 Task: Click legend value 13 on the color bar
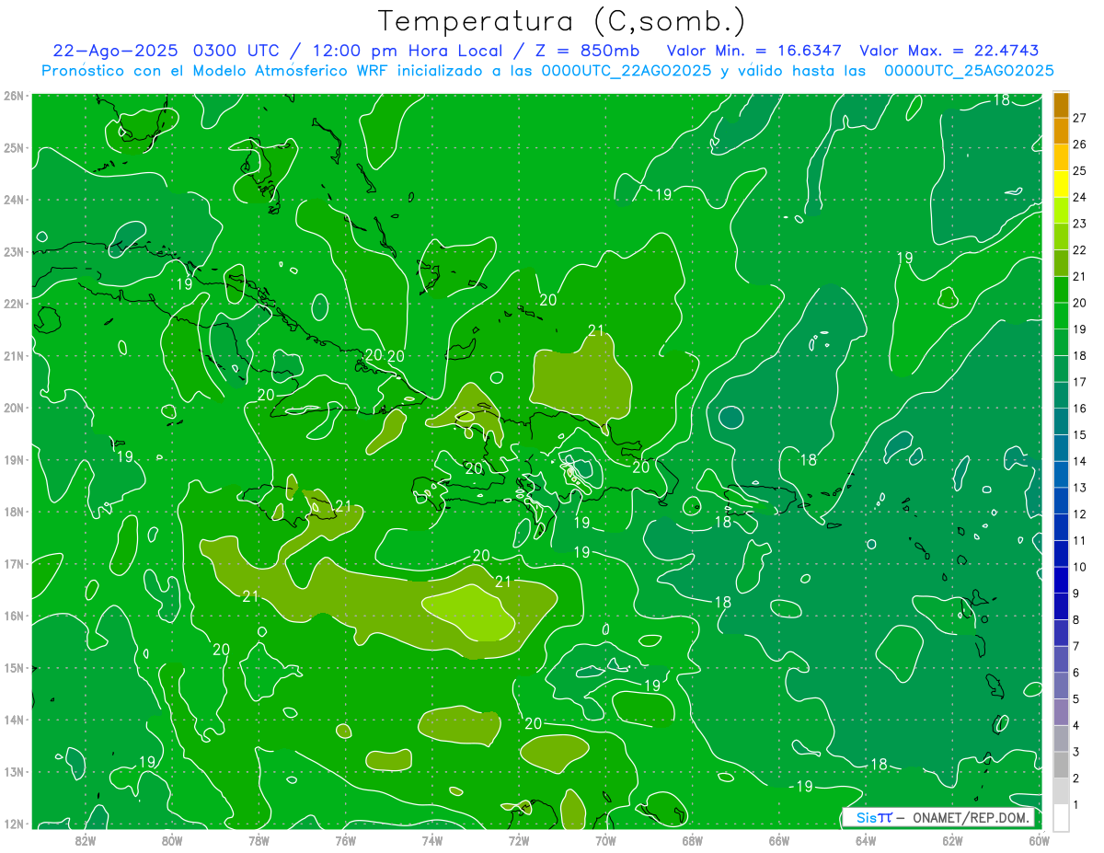click(x=1079, y=487)
